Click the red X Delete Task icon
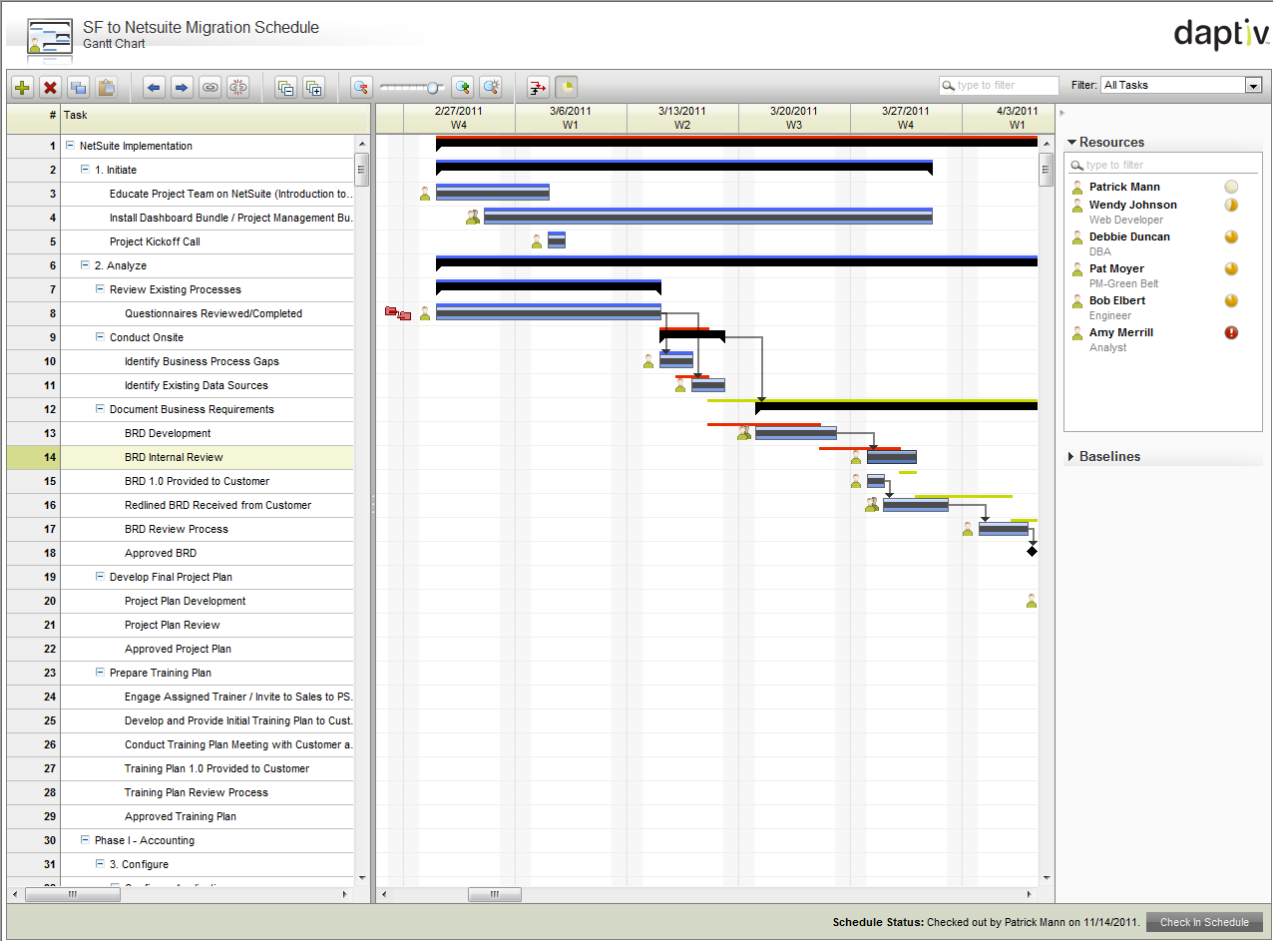Image resolution: width=1273 pixels, height=941 pixels. point(50,88)
